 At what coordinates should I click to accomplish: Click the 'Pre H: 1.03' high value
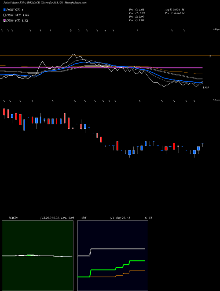coord(137,13)
